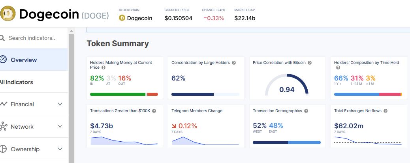Click the sidebar scrollbar up arrow
Screen dimensions: 410x163
point(71,31)
